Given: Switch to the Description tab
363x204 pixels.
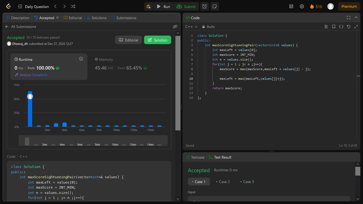Looking at the screenshot, I should tap(18, 18).
